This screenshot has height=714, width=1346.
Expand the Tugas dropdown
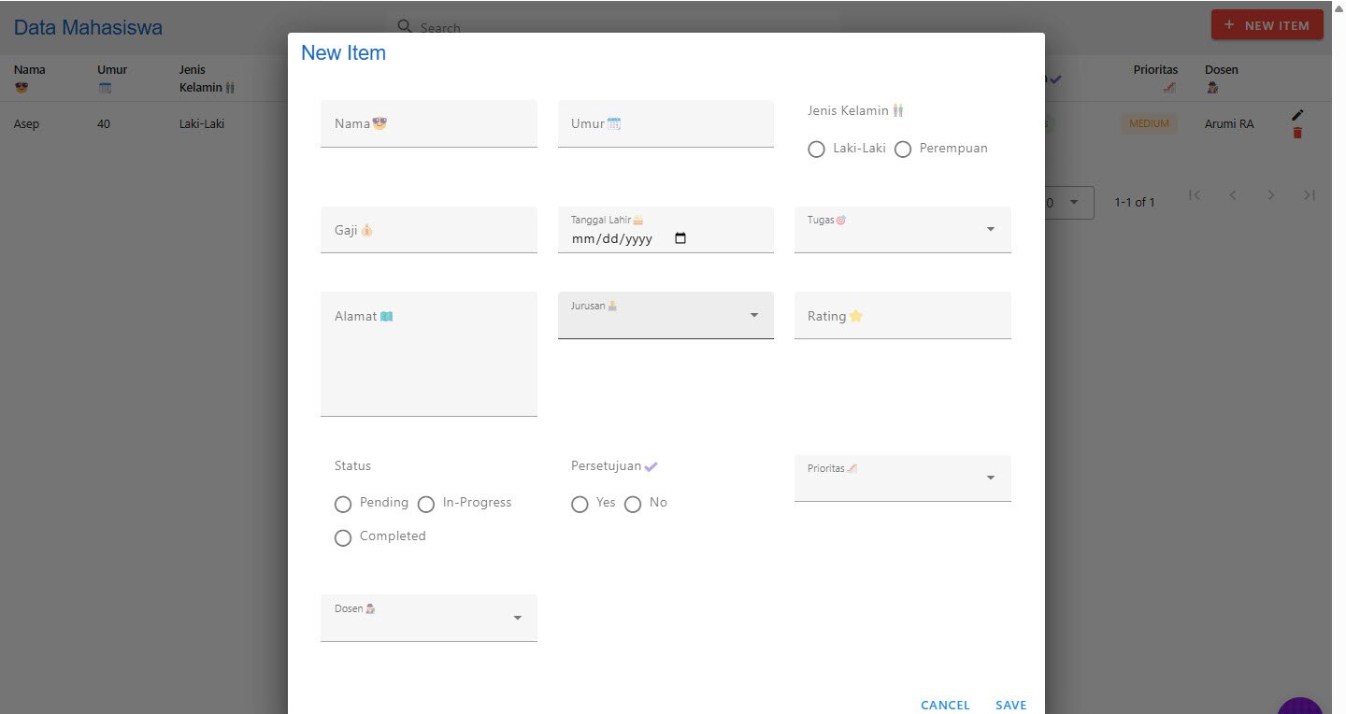(903, 230)
